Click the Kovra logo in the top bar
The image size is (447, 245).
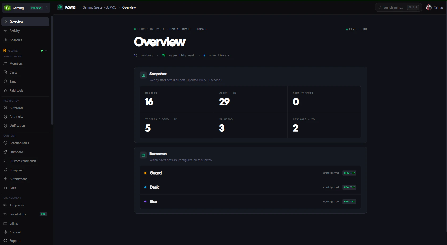(x=66, y=7)
